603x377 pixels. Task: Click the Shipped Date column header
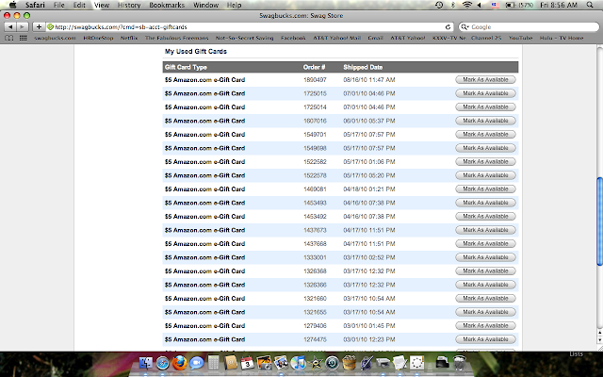pos(363,67)
